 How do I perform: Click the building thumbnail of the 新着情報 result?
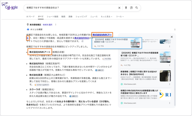[165, 76]
